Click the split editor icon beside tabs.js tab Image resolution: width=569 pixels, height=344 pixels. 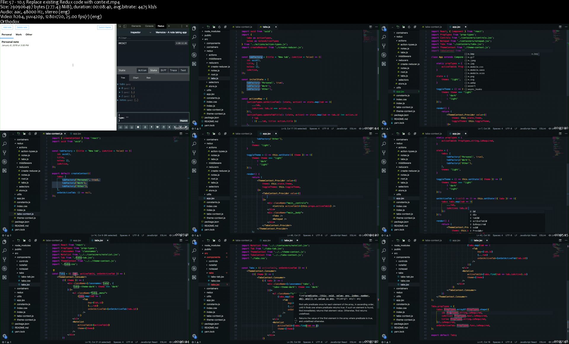(370, 27)
